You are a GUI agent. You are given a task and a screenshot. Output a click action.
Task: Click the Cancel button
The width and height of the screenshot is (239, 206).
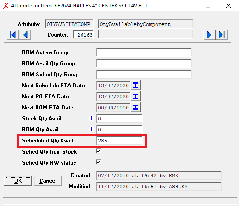point(48,181)
